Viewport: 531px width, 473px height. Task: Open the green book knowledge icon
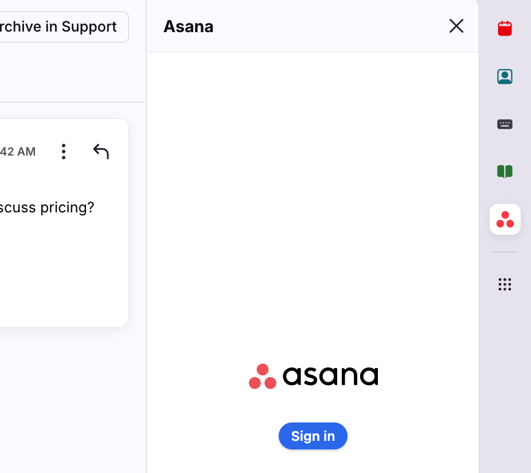pyautogui.click(x=505, y=172)
